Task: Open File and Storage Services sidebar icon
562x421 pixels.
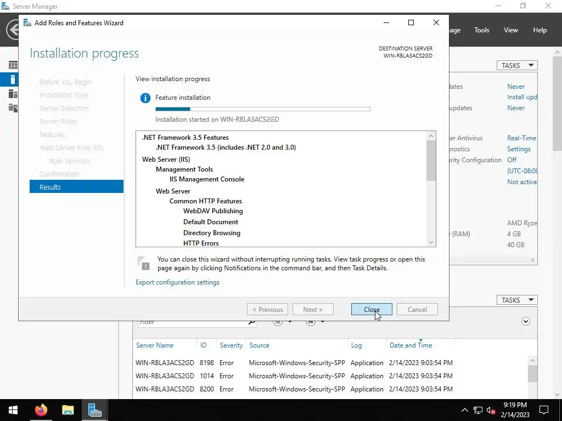Action: (x=13, y=107)
